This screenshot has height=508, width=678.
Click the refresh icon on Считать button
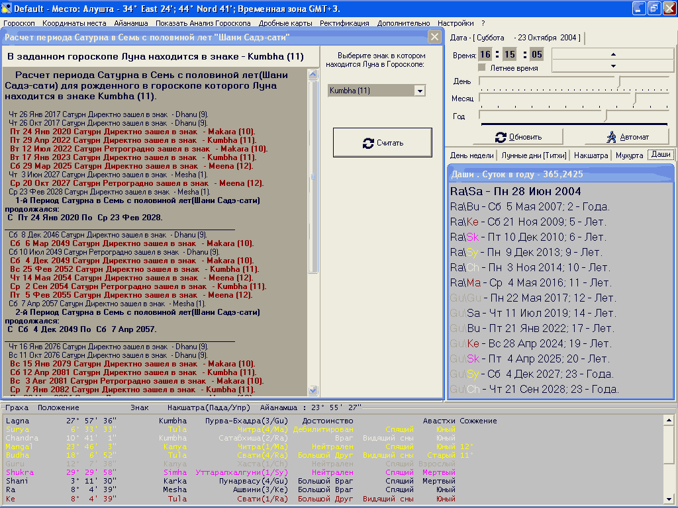point(369,143)
